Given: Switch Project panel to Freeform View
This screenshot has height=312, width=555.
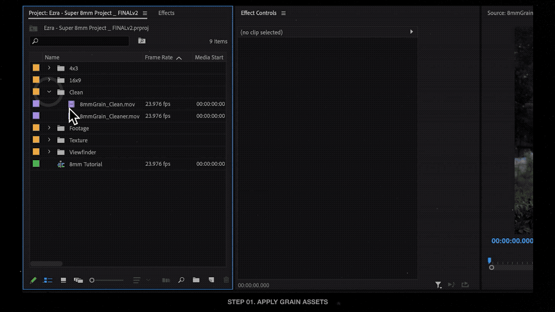Looking at the screenshot, I should tap(78, 280).
